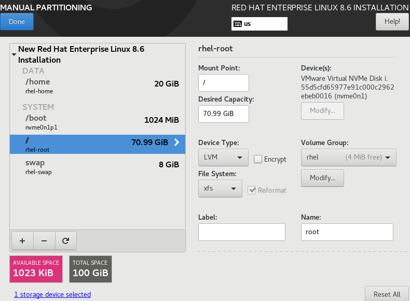
Task: Click the AVAILABLE SPACE 1023 KiB box
Action: (36, 269)
